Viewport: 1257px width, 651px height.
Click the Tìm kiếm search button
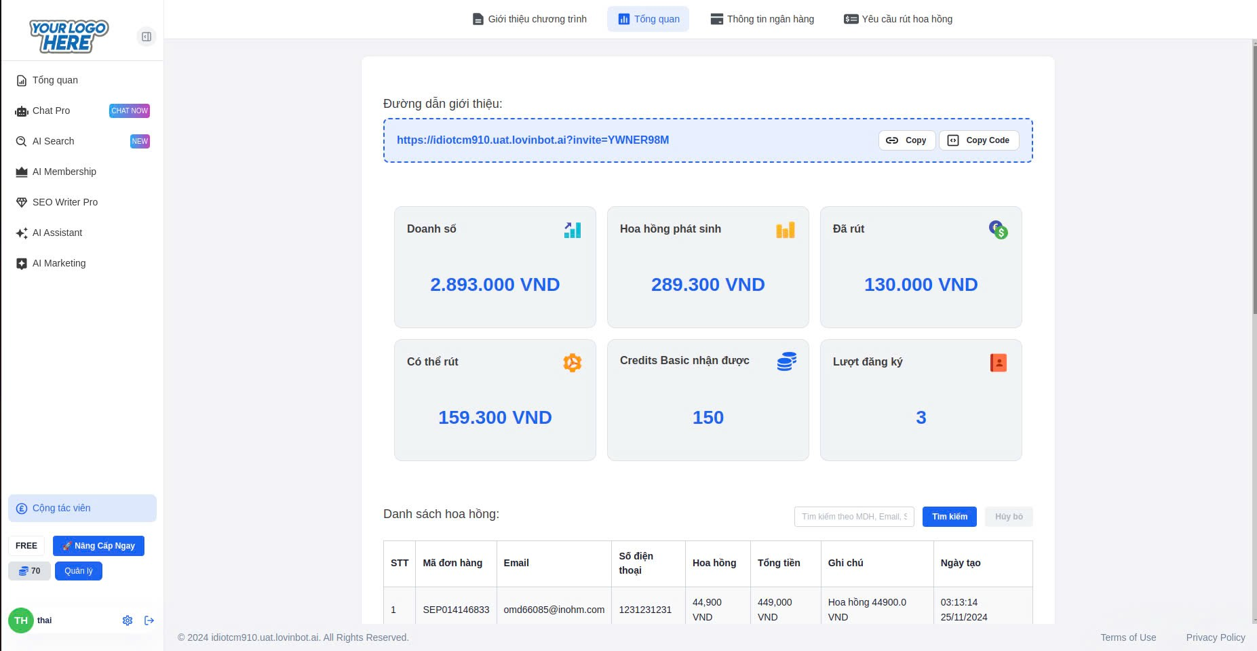[x=949, y=517]
